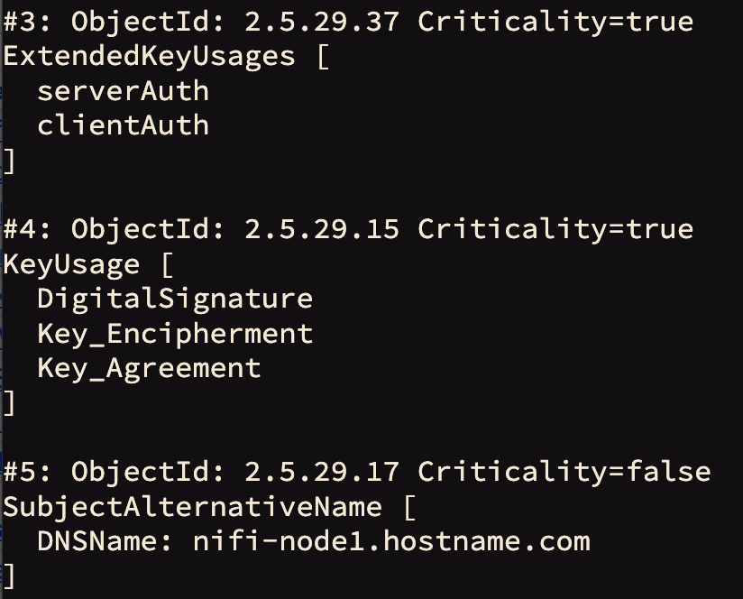This screenshot has height=599, width=743.
Task: Click the DigitalSignature entry
Action: [x=175, y=299]
